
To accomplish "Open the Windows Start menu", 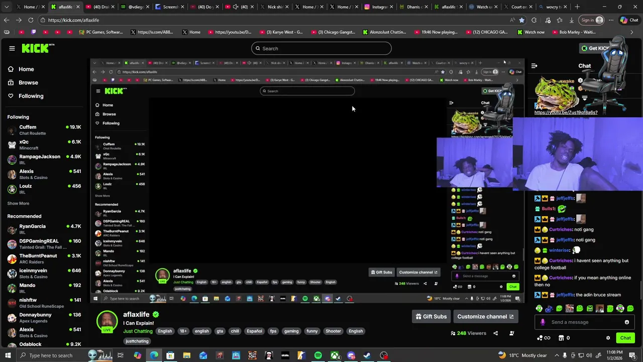I will [8, 355].
